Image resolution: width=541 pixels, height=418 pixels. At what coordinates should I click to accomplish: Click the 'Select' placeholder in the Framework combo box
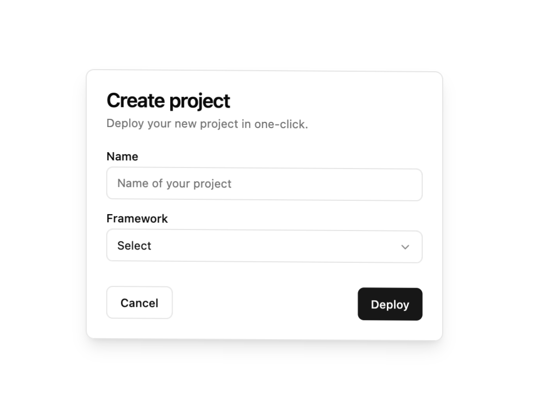134,246
